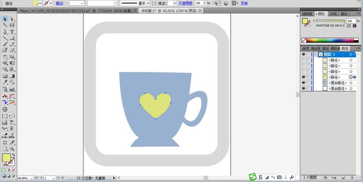Toggle lock column for 图层 1
This screenshot has width=363, height=182.
click(308, 54)
